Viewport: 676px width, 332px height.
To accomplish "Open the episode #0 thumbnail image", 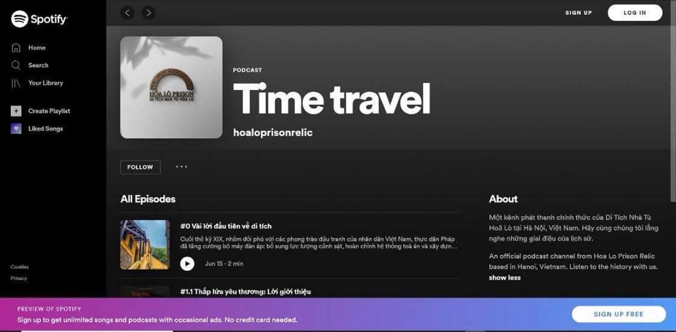I will (145, 245).
